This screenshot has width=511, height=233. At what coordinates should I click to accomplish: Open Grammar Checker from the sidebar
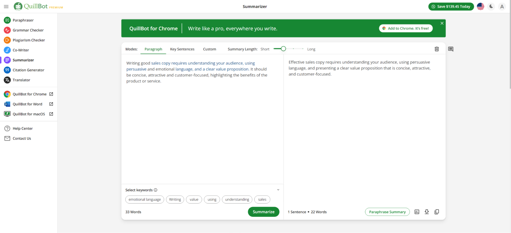click(29, 30)
